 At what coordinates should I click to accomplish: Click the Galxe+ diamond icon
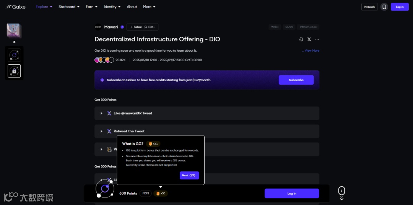tap(102, 80)
